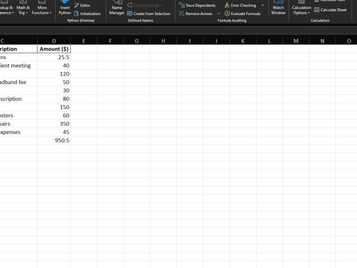Click the Insert Python button

[65, 8]
